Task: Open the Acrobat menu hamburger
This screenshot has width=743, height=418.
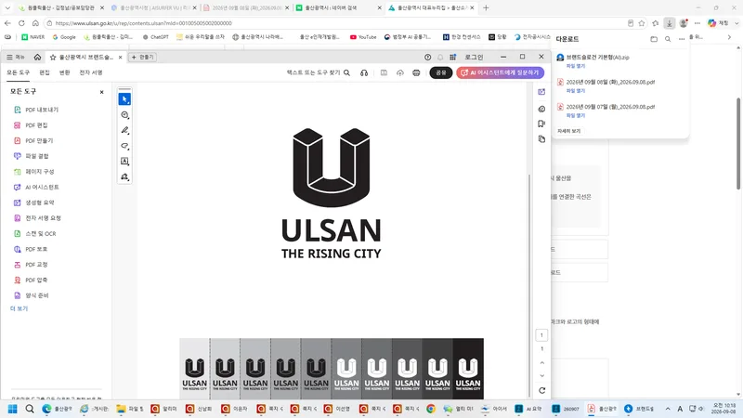Action: (15, 57)
